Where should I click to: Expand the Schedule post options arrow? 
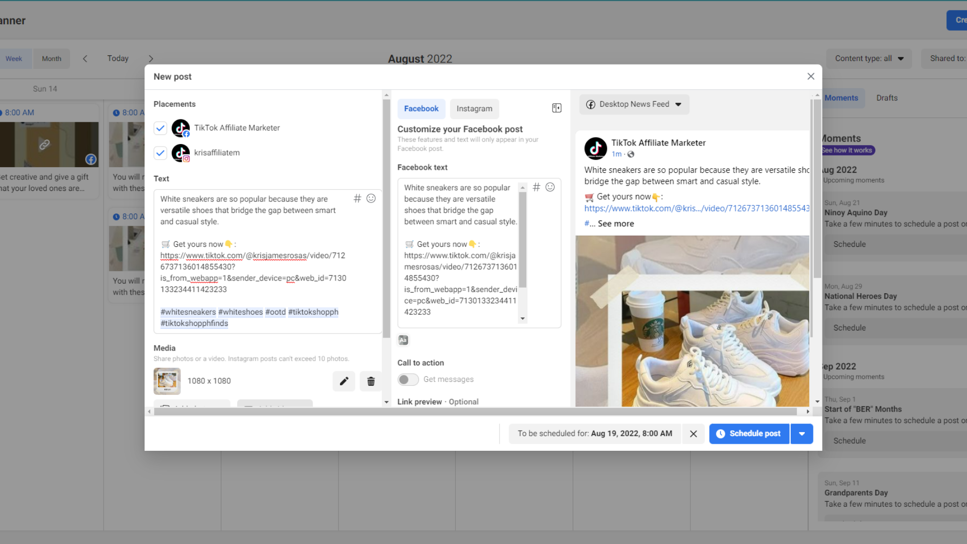[802, 434]
